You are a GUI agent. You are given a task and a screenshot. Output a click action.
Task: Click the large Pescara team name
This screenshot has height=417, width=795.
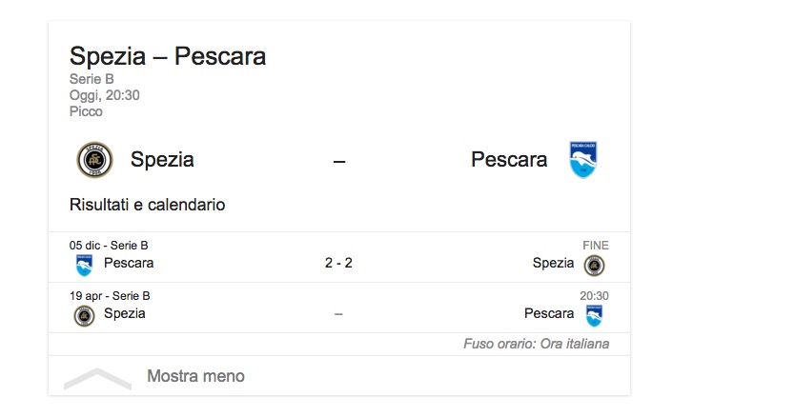tap(509, 160)
